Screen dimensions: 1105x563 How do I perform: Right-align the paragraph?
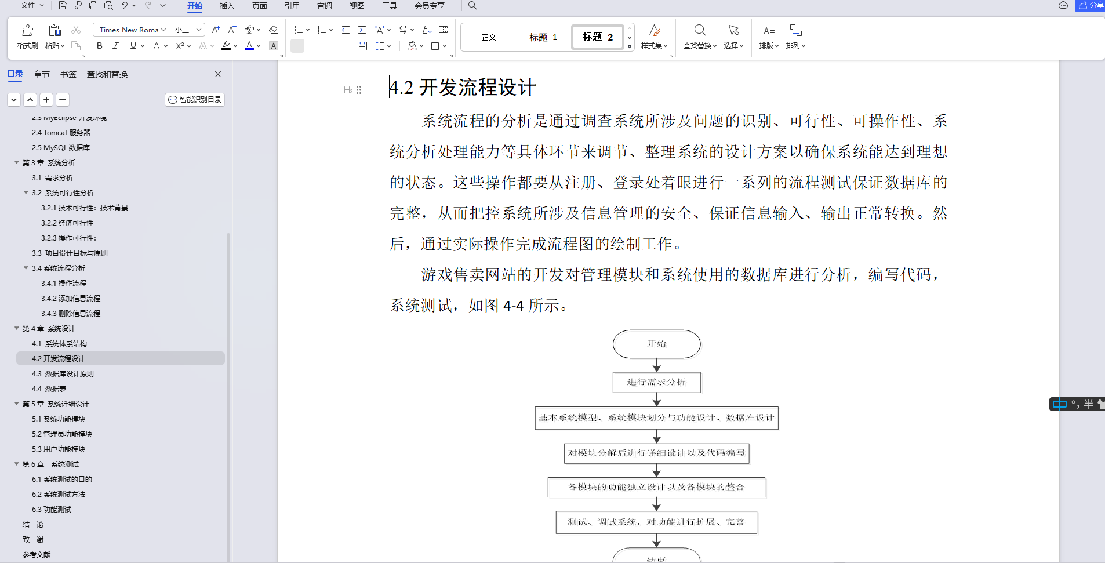(329, 46)
